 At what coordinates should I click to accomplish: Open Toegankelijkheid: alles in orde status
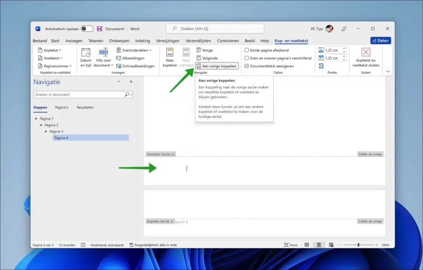[x=153, y=245]
